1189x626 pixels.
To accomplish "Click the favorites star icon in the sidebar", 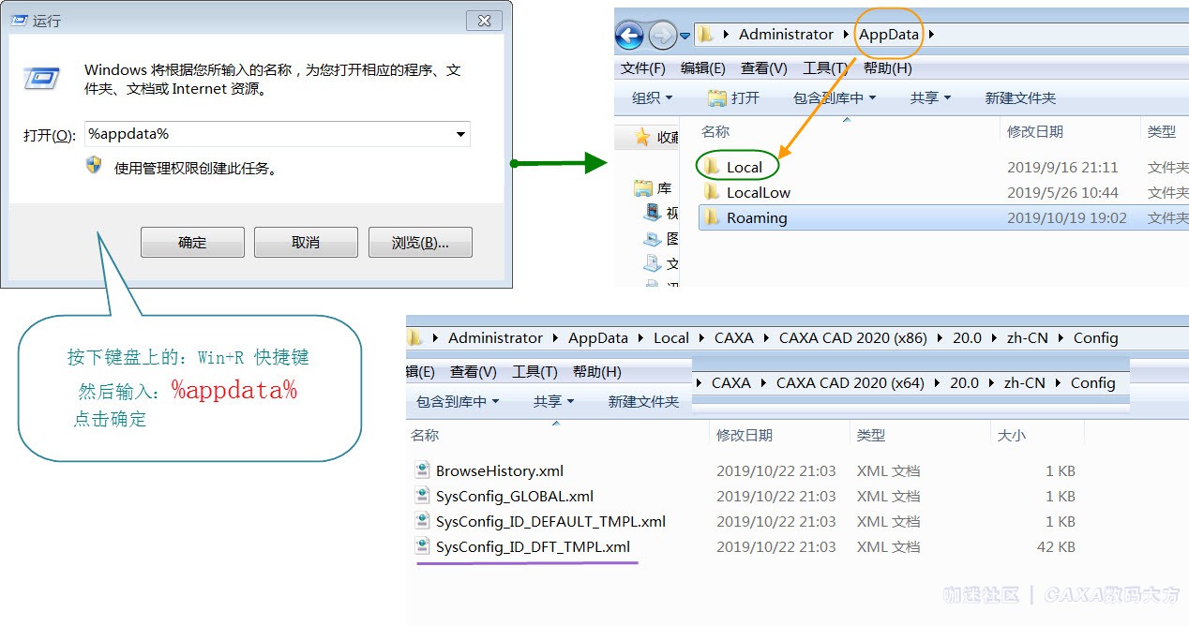I will 642,137.
